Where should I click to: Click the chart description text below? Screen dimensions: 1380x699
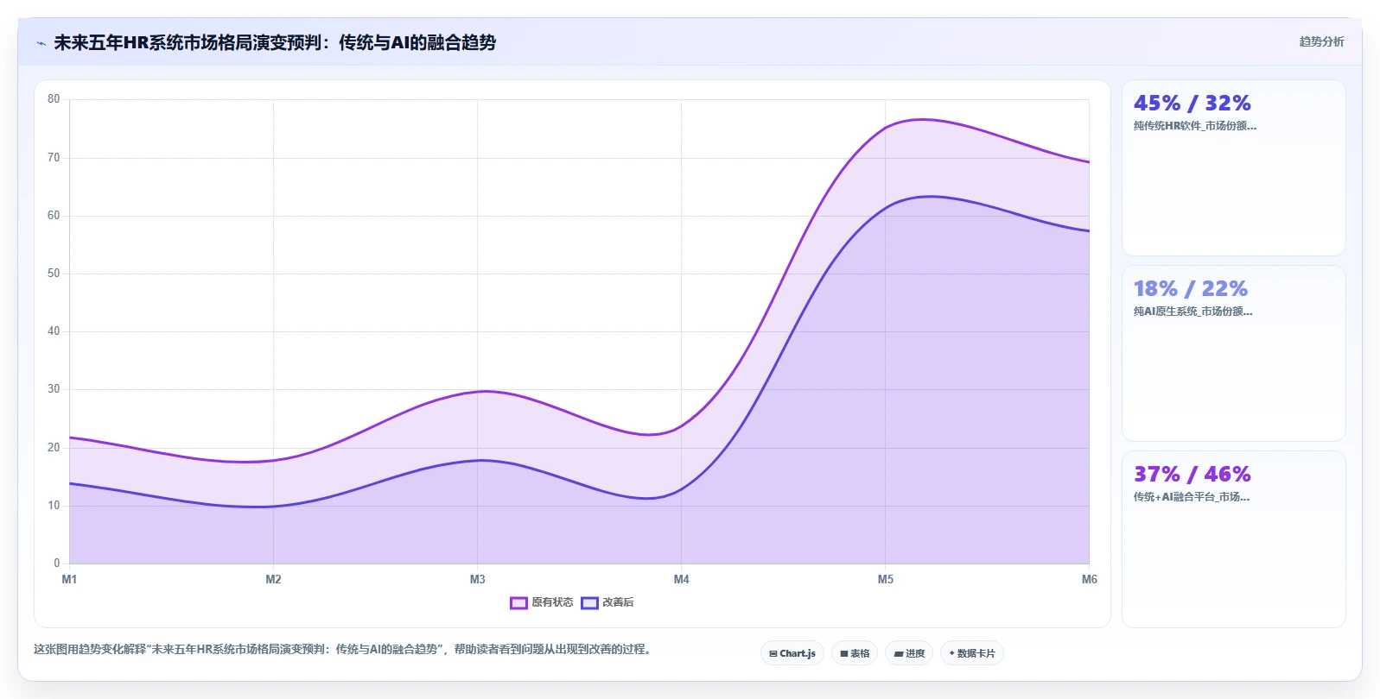[x=344, y=649]
